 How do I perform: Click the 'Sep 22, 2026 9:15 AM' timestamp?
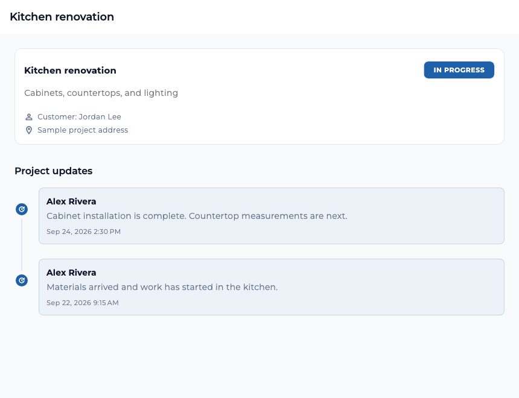click(x=83, y=303)
